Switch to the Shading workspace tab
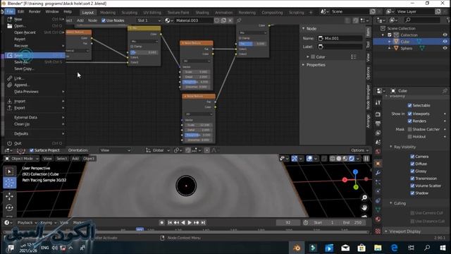This screenshot has width=451, height=254. pyautogui.click(x=202, y=13)
